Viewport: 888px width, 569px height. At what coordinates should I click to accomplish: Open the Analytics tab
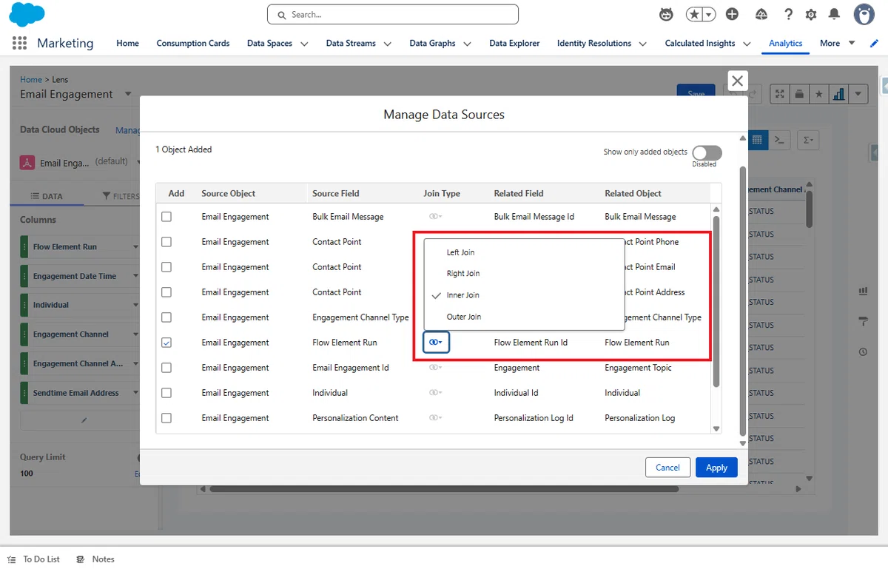786,43
